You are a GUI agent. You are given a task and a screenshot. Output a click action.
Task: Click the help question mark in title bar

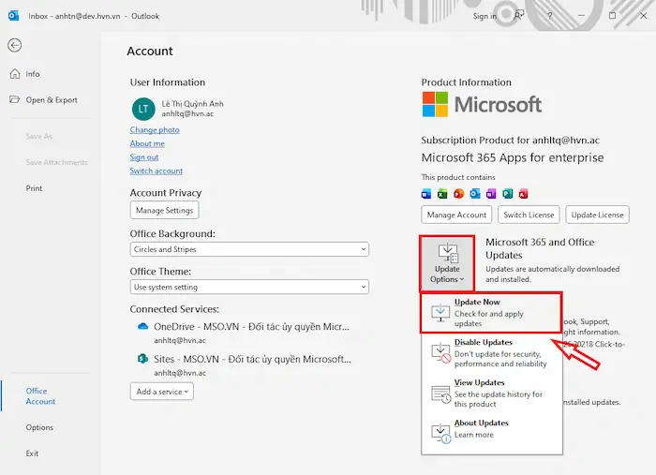[x=550, y=16]
